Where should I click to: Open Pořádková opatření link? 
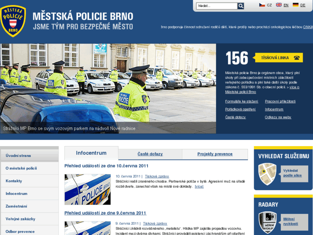(x=240, y=109)
